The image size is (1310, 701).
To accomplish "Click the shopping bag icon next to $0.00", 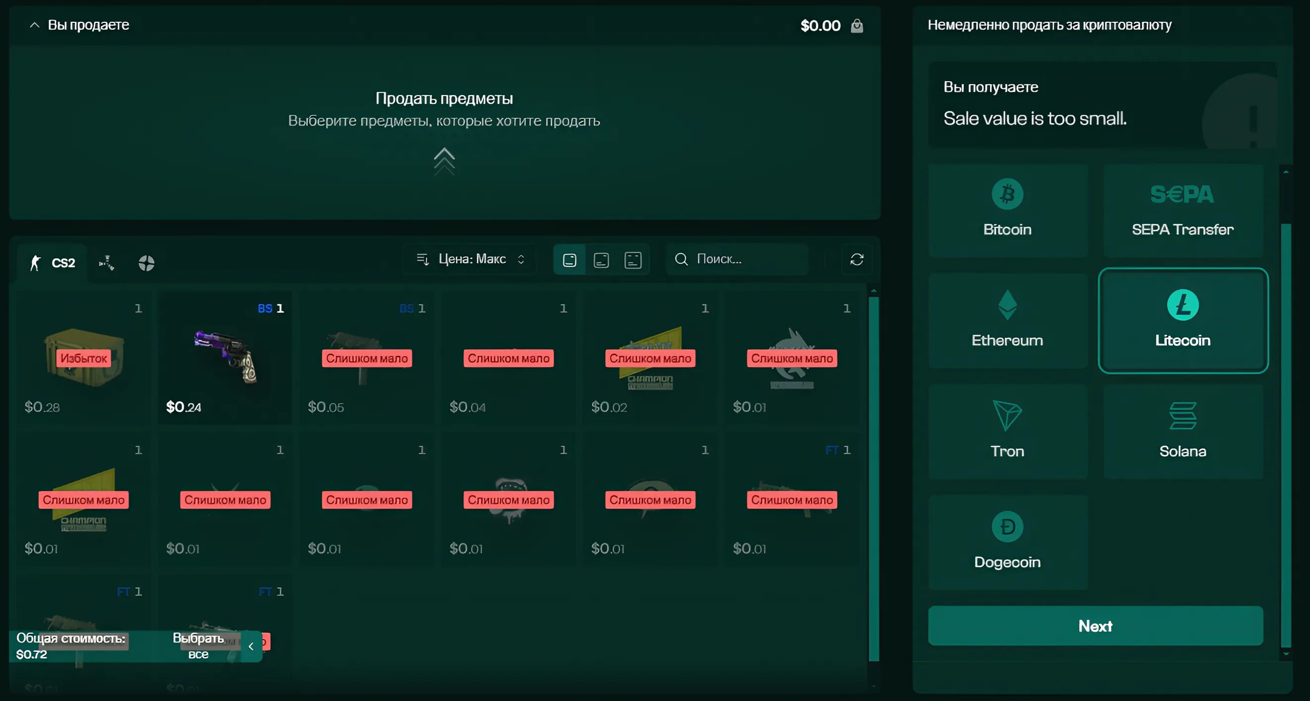I will (857, 25).
